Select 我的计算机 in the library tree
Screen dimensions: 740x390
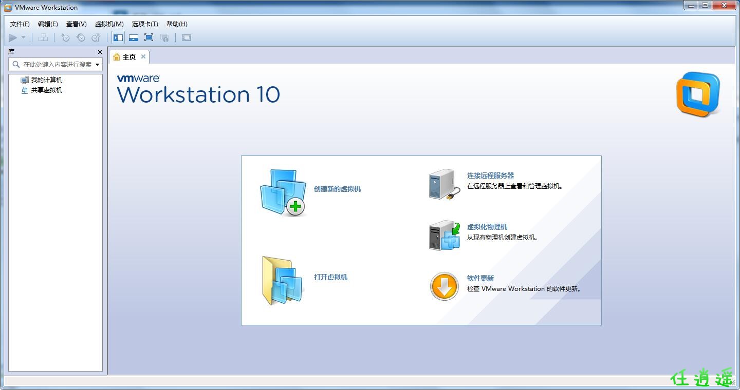(x=46, y=80)
